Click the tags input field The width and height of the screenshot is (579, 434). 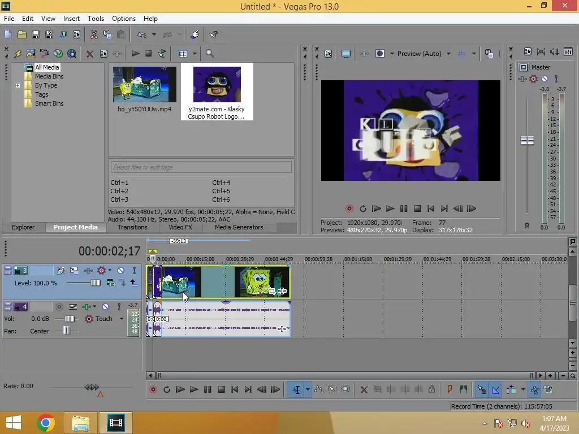(201, 167)
